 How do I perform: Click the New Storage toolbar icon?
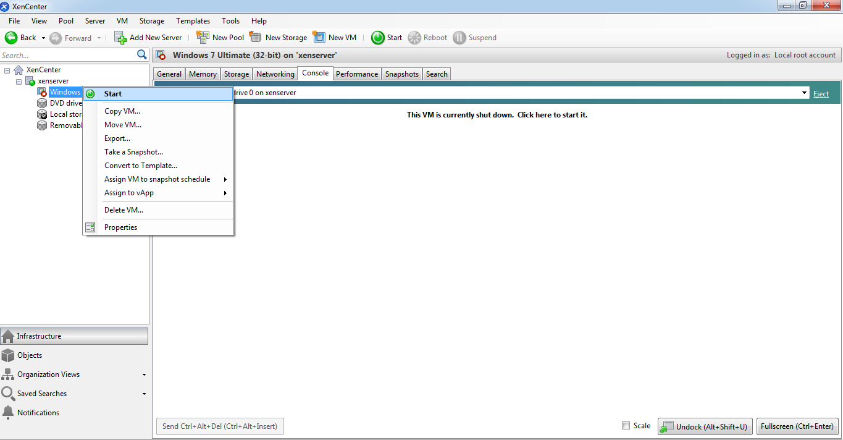256,38
